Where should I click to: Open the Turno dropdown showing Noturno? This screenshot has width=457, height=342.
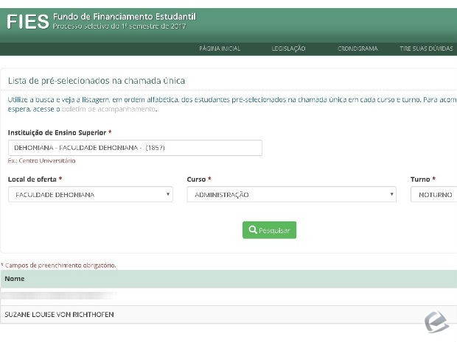click(x=433, y=195)
